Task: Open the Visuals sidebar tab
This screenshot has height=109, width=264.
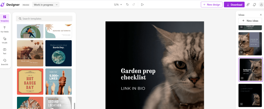Action: pyautogui.click(x=5, y=40)
